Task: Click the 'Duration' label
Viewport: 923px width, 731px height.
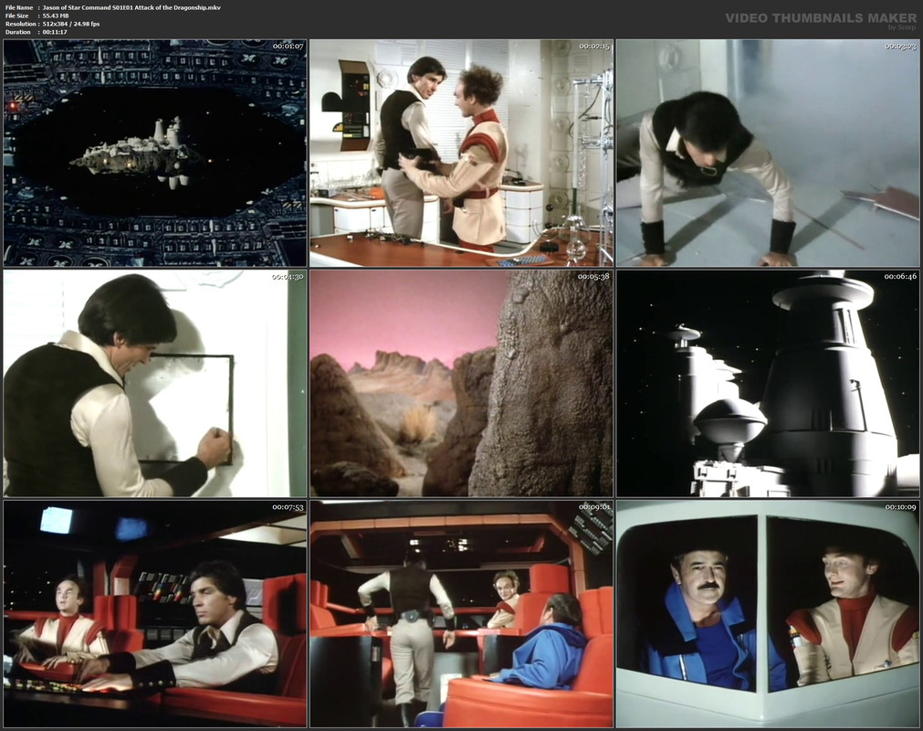Action: pos(17,32)
